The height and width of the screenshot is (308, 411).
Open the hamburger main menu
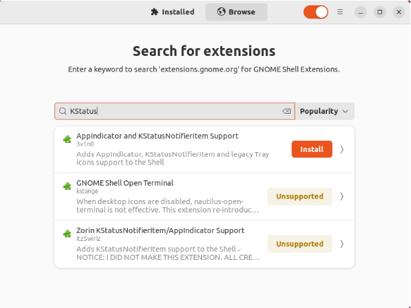340,12
